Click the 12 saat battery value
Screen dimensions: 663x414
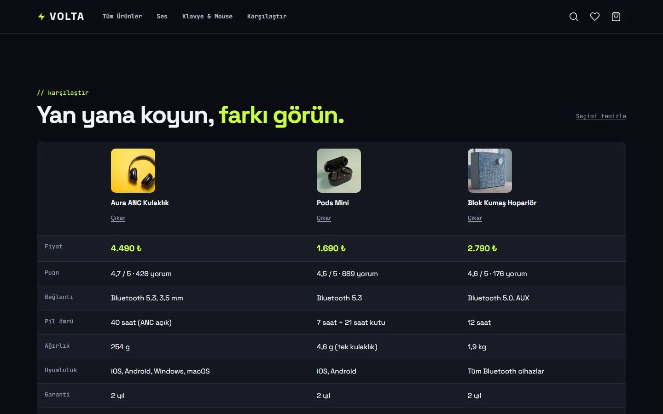[x=479, y=322]
